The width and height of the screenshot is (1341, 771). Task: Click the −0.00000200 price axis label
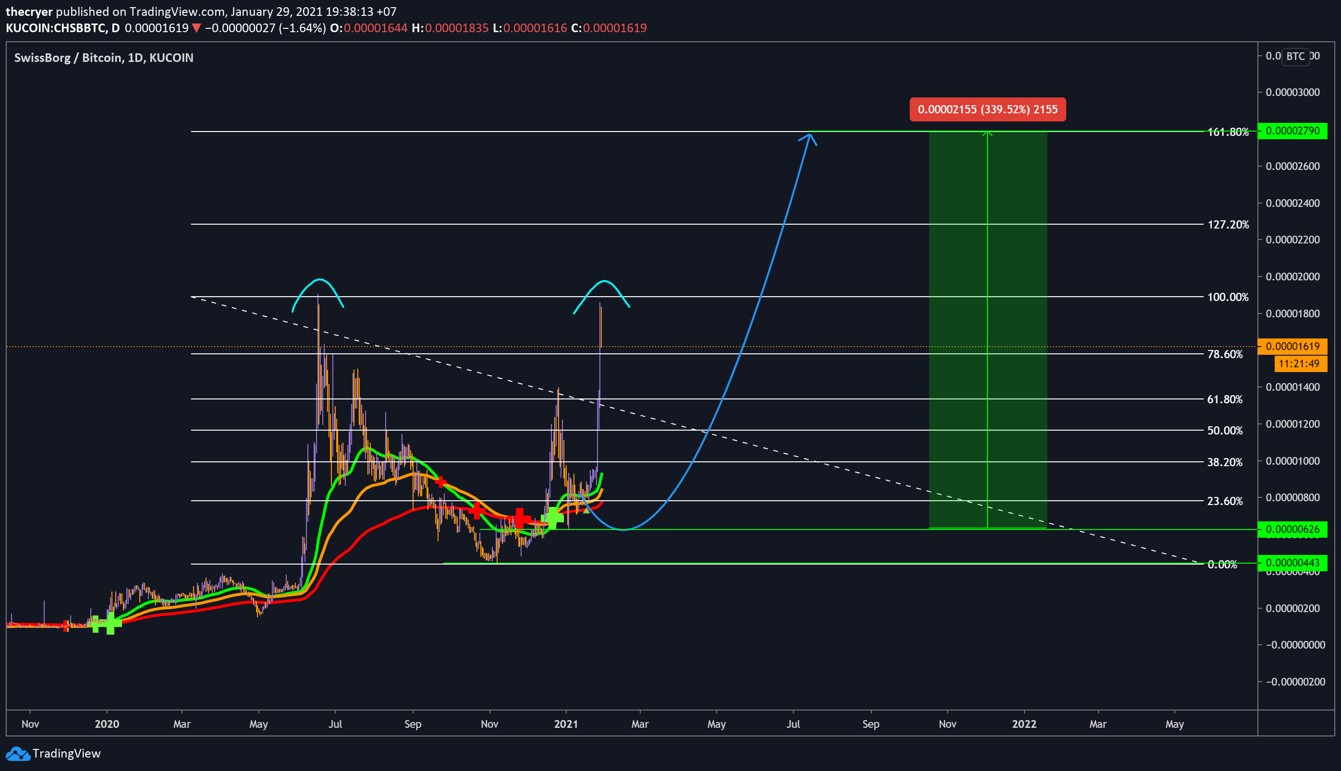coord(1295,682)
